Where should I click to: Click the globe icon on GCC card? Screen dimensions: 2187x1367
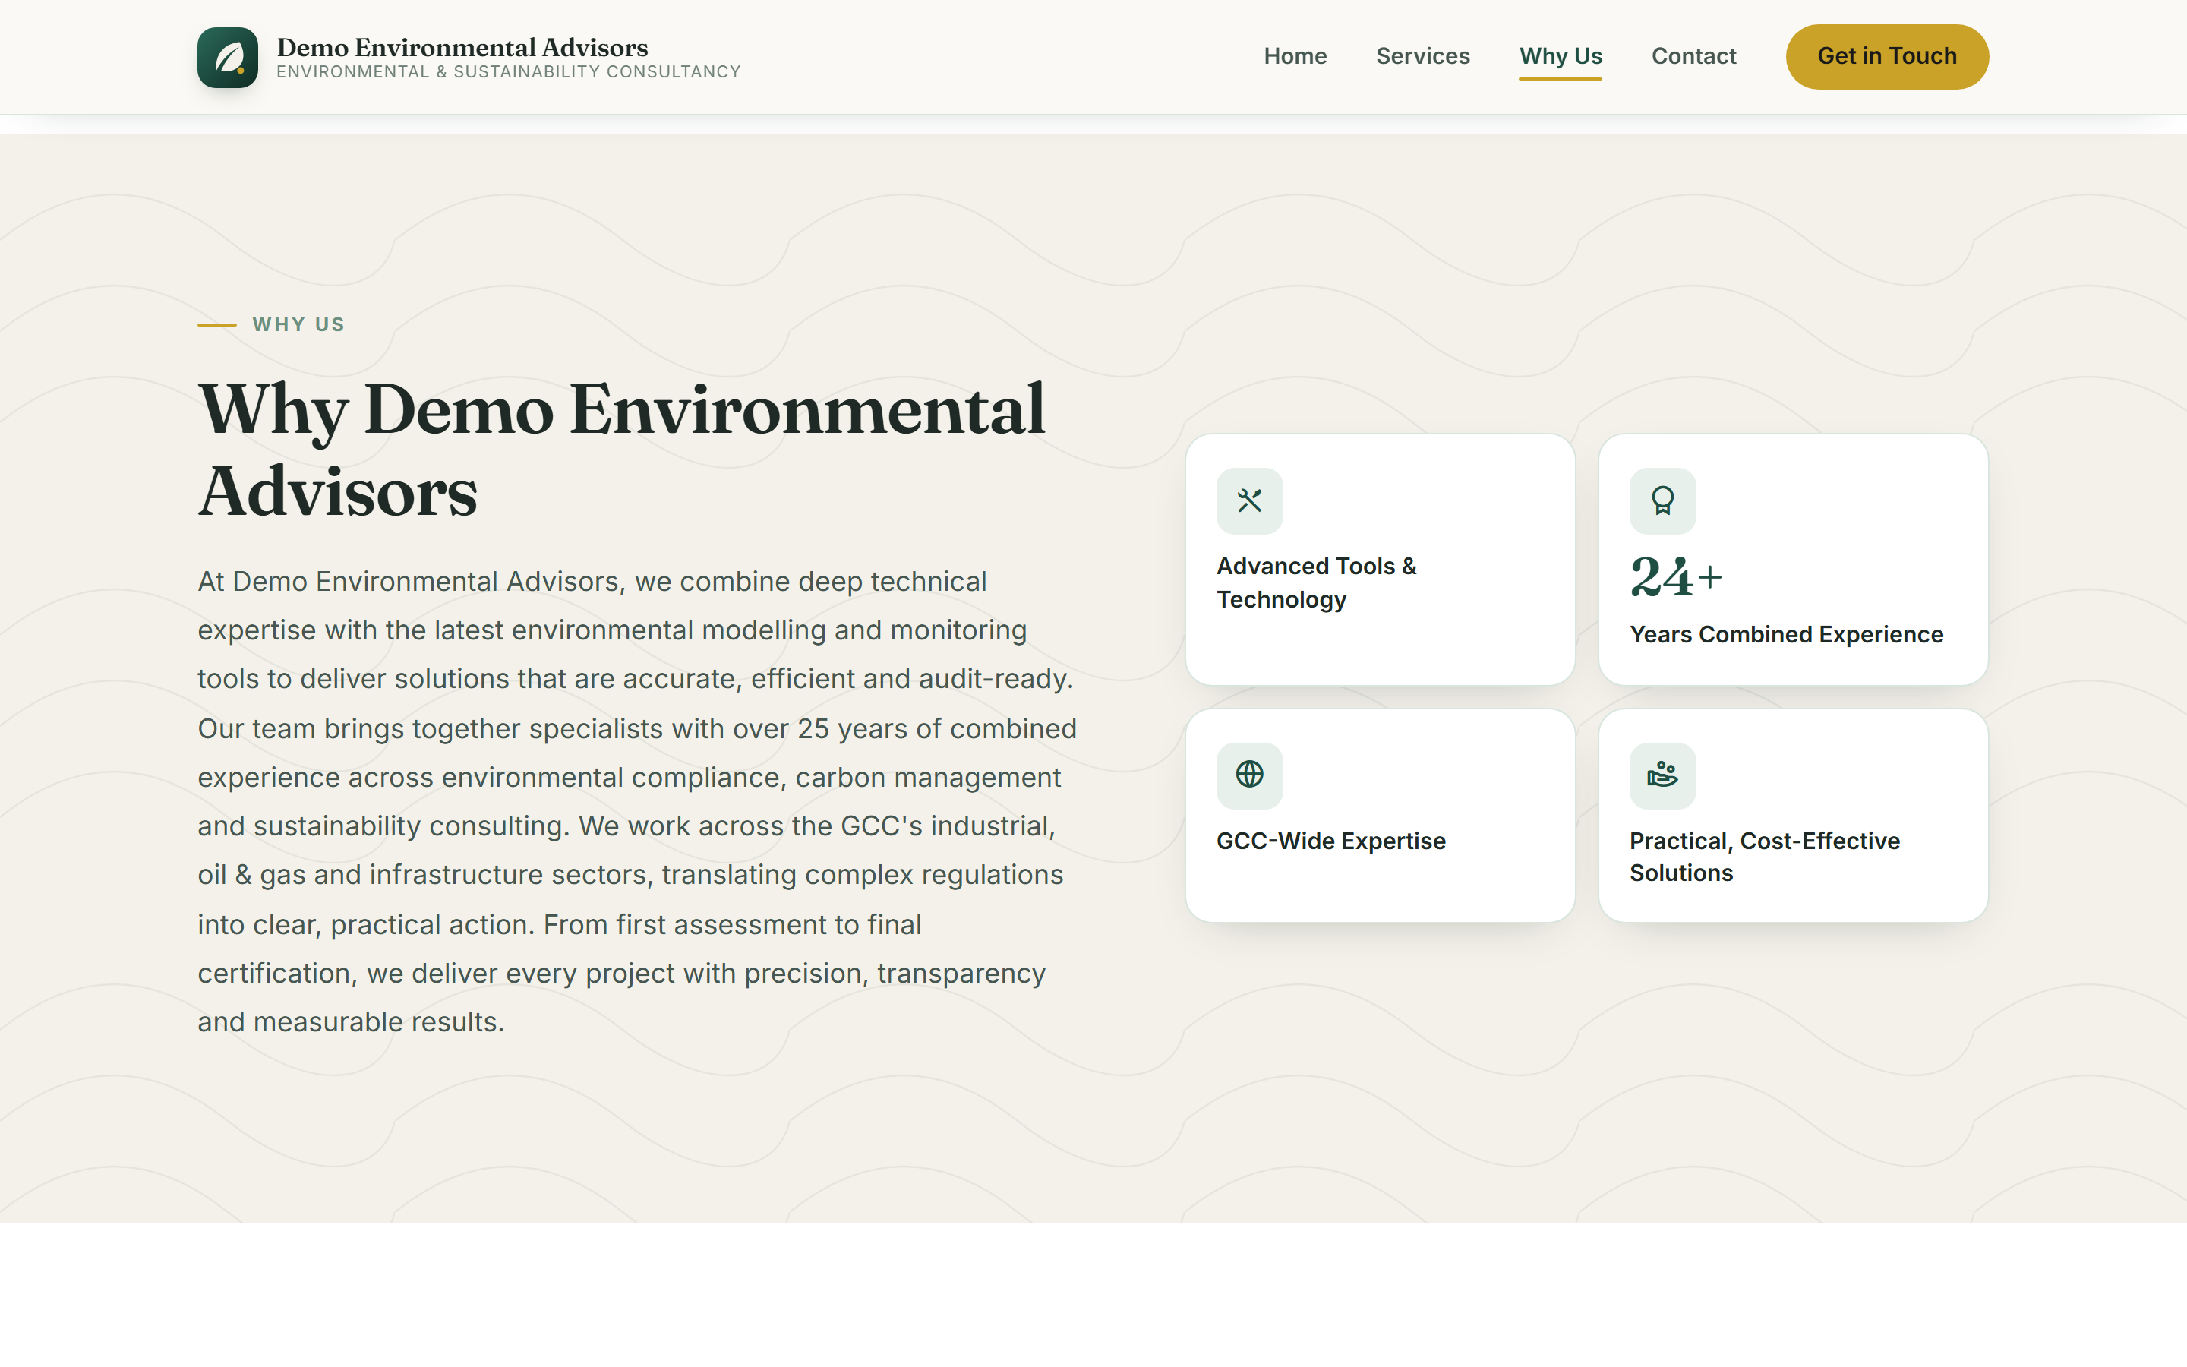coord(1249,775)
